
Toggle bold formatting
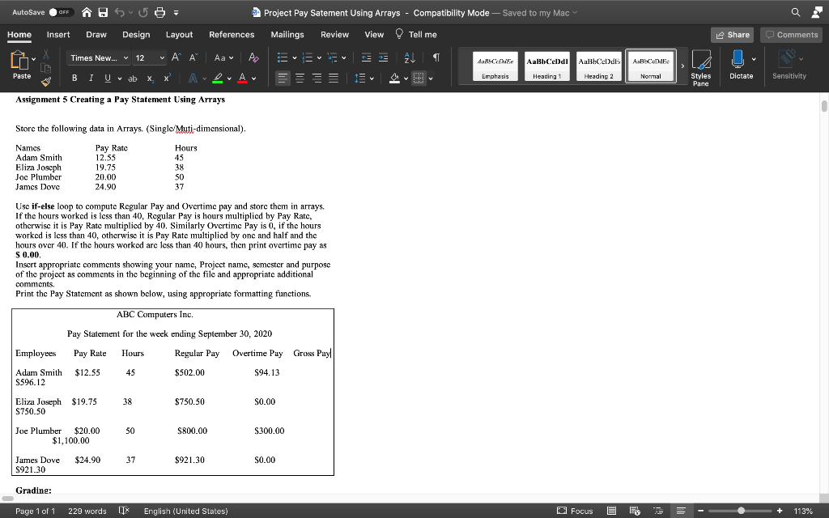(x=74, y=79)
